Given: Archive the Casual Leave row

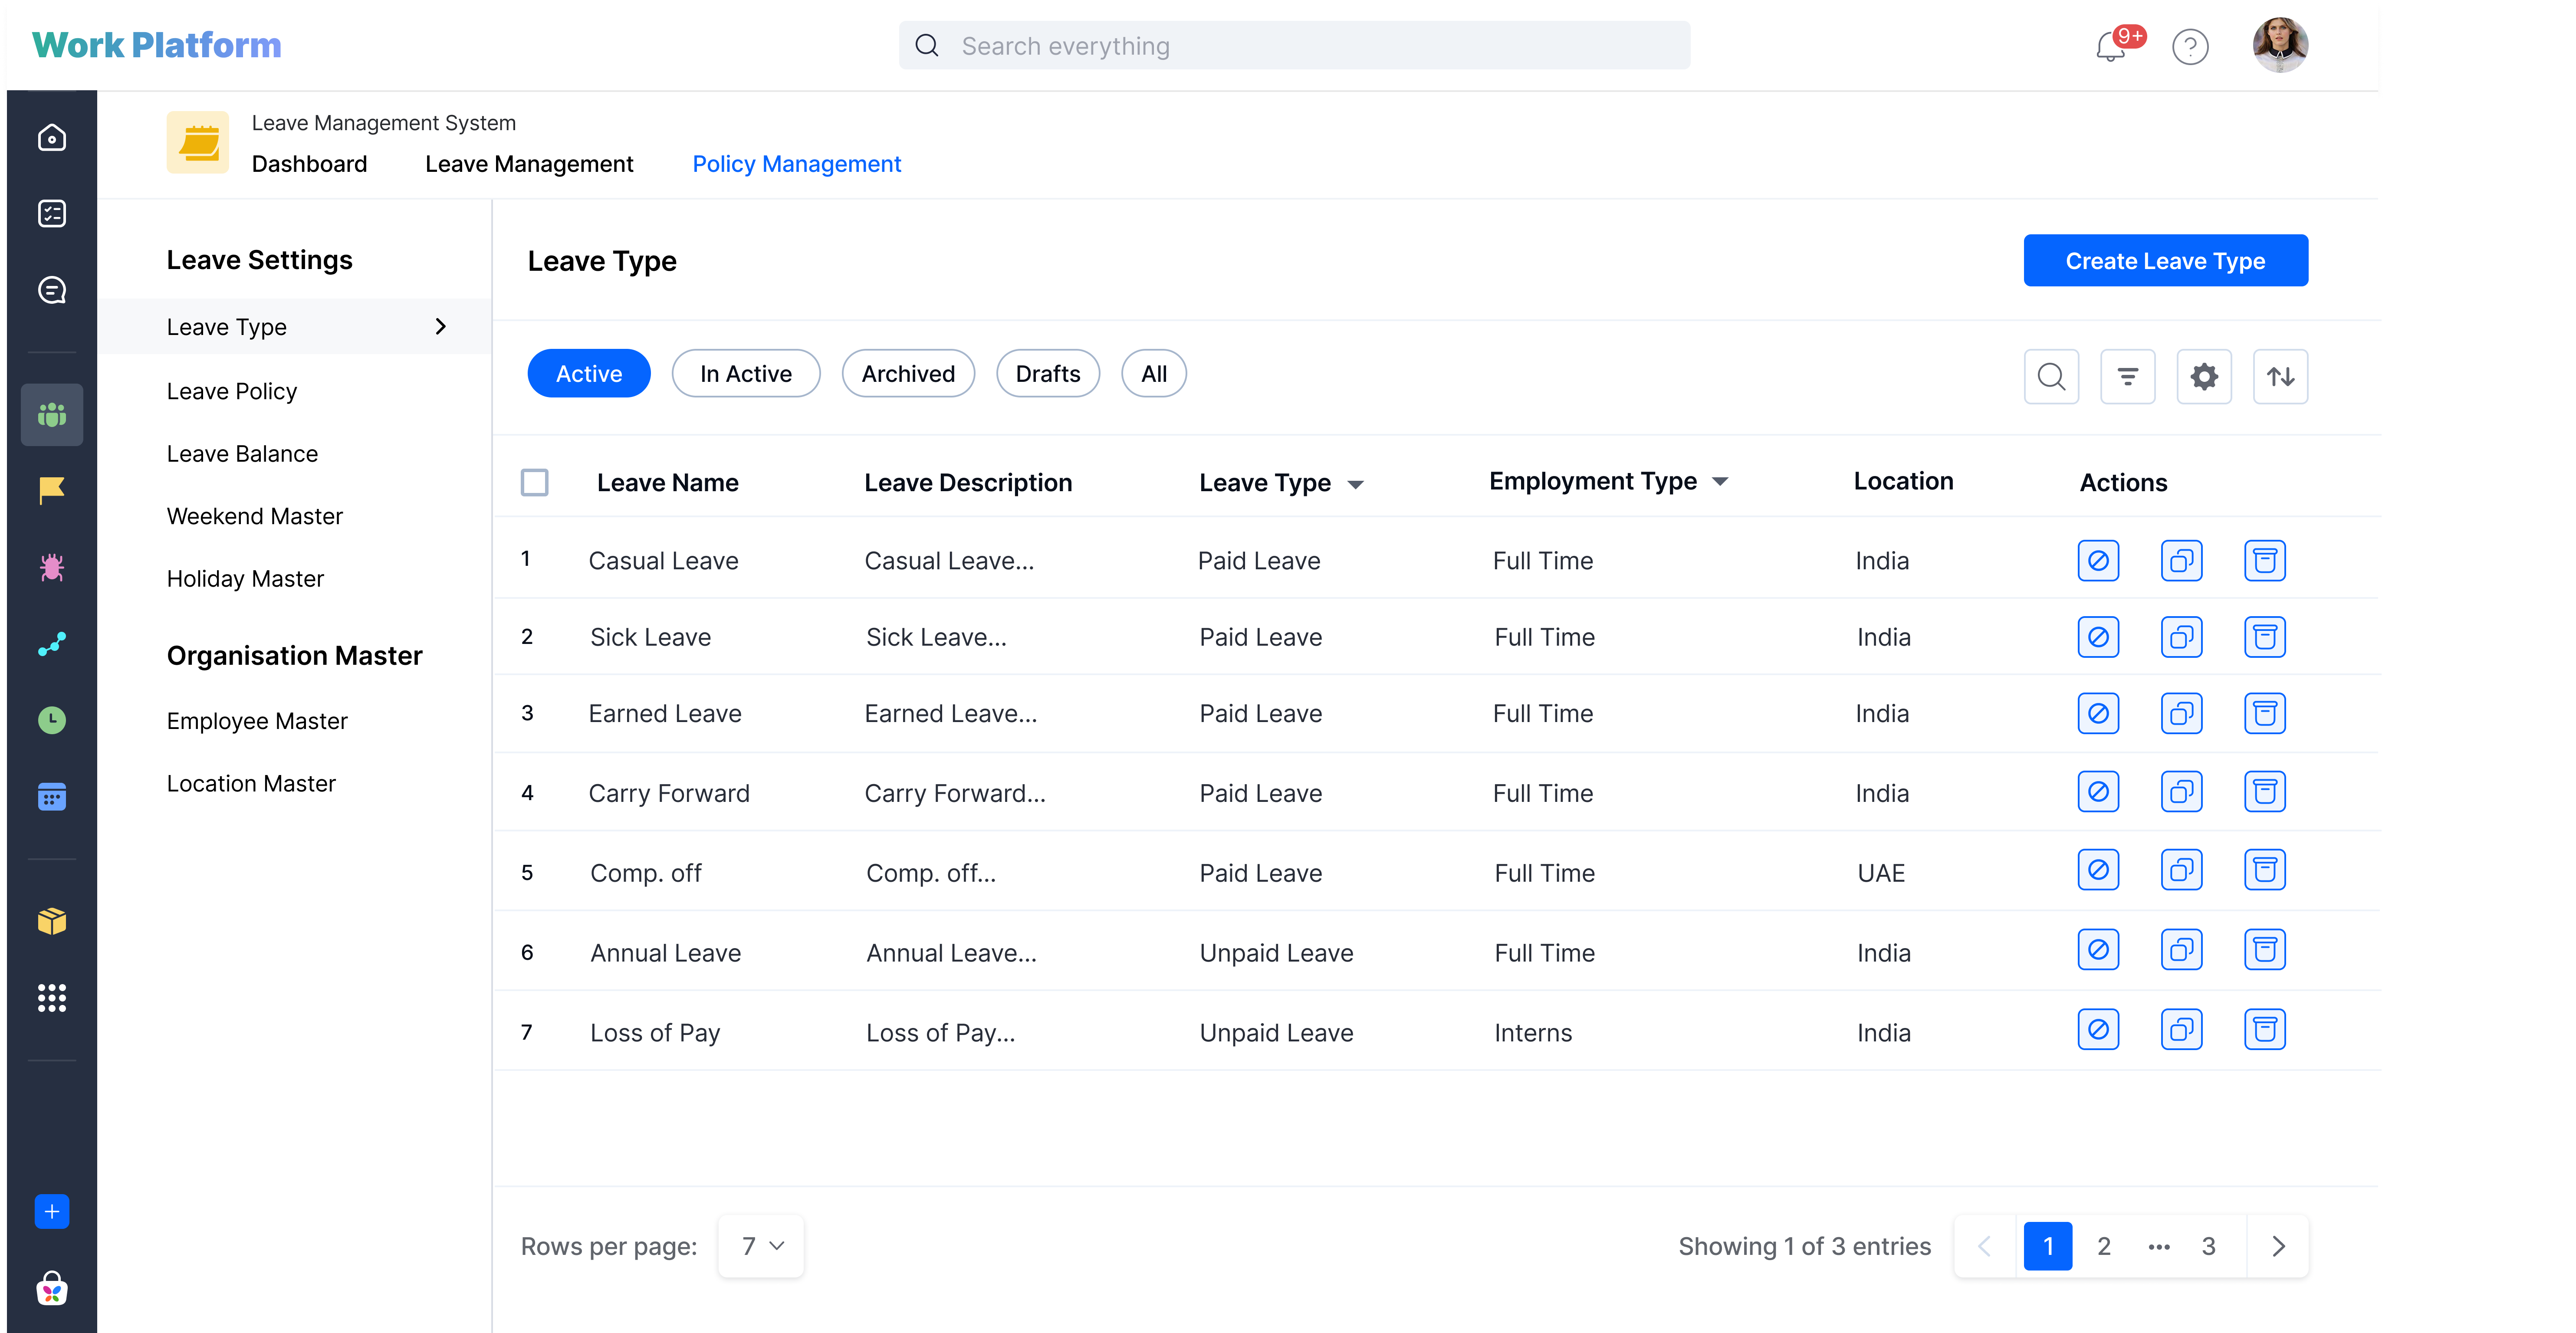Looking at the screenshot, I should point(2264,560).
